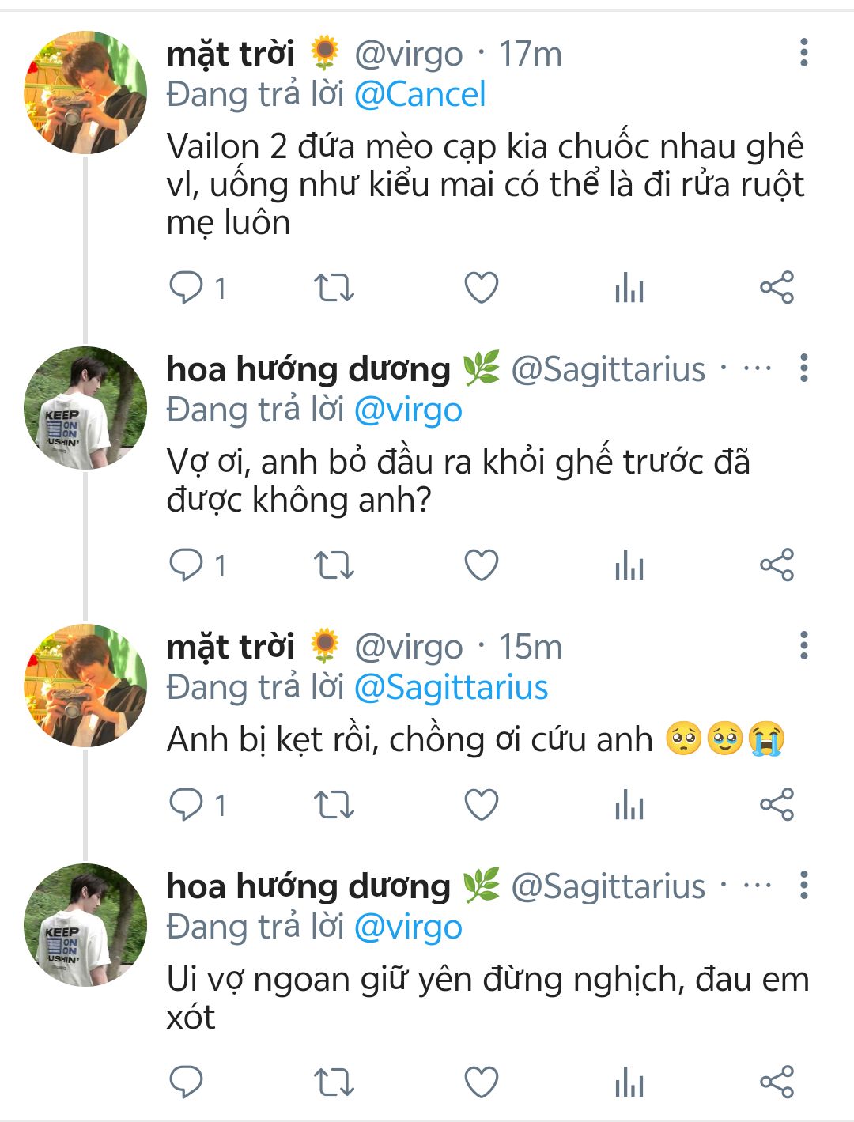This screenshot has height=1122, width=854.
Task: Retweet the first tweet by mặt trời
Action: [334, 288]
